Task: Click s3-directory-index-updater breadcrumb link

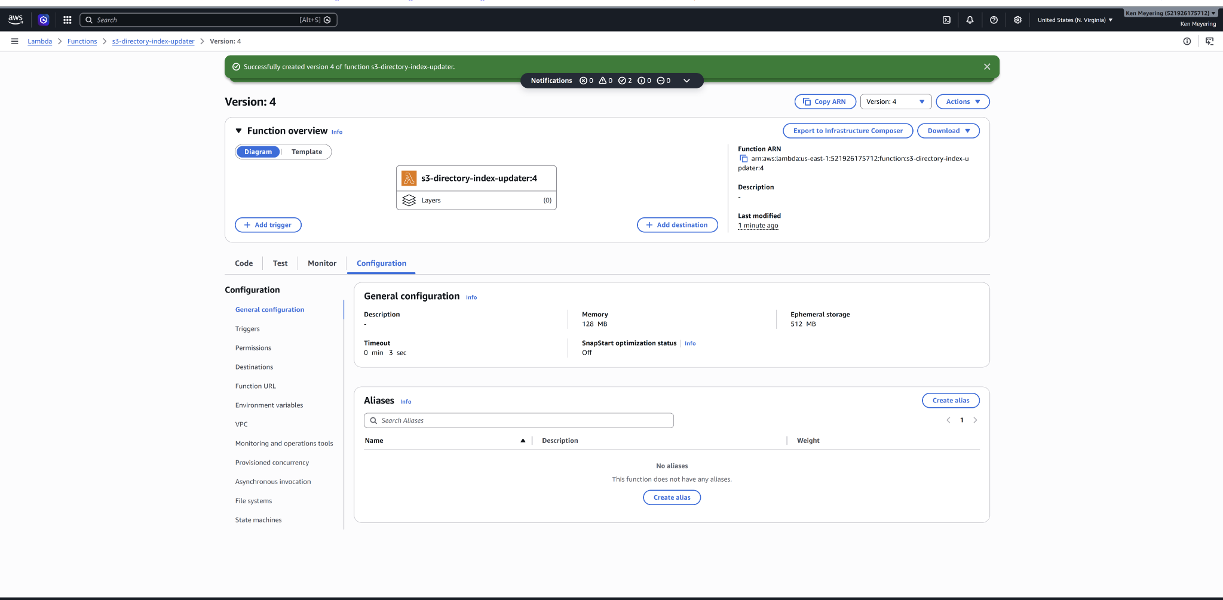Action: pos(153,41)
